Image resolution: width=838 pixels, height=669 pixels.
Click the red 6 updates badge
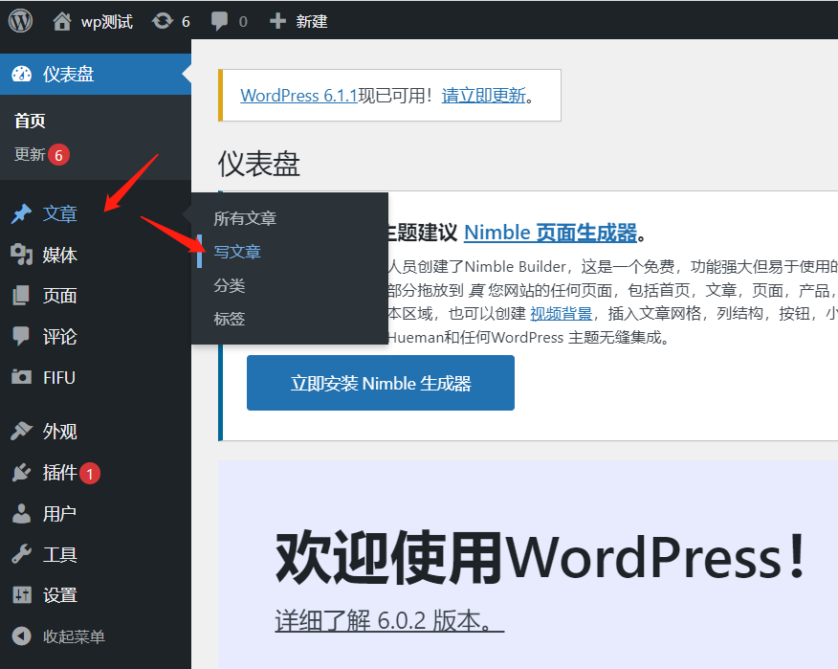click(58, 155)
